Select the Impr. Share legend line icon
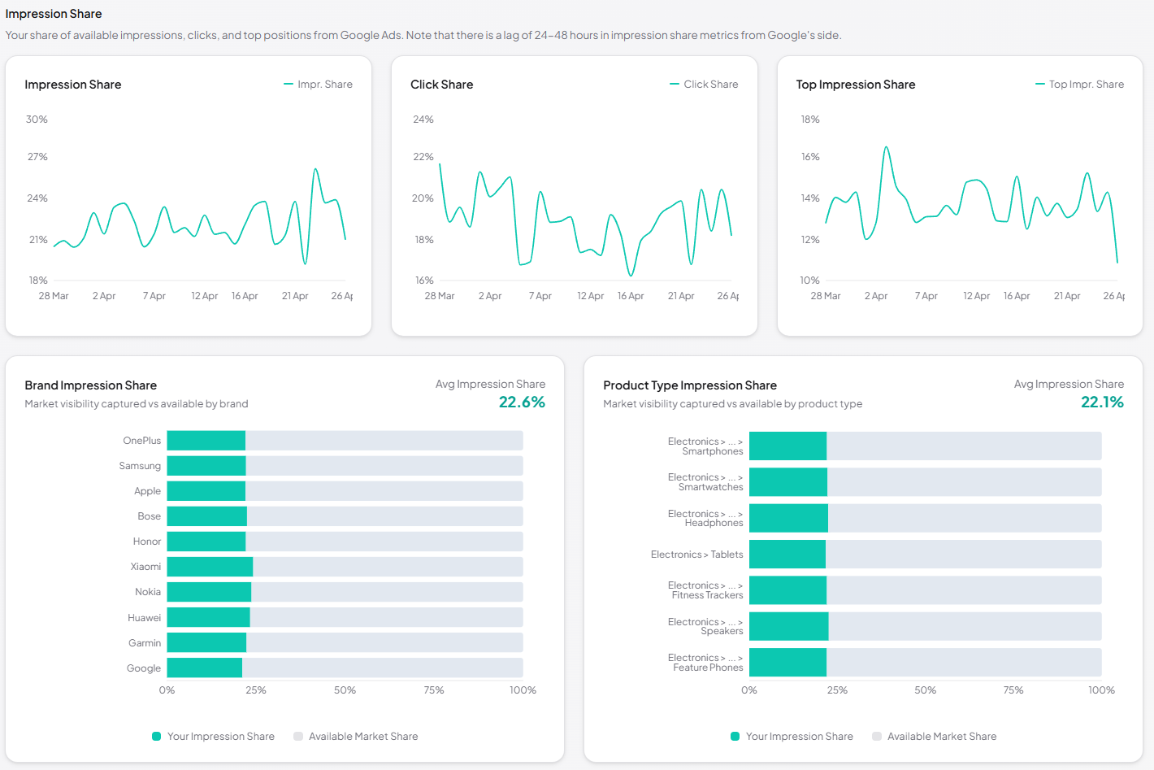The image size is (1154, 770). point(288,84)
